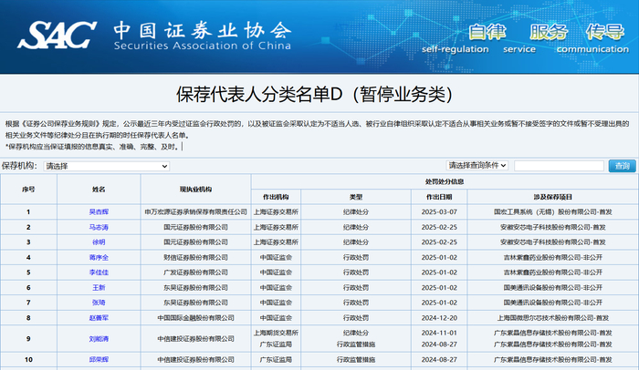Image resolution: width=639 pixels, height=370 pixels.
Task: Open the 王新 name link
Action: point(98,288)
